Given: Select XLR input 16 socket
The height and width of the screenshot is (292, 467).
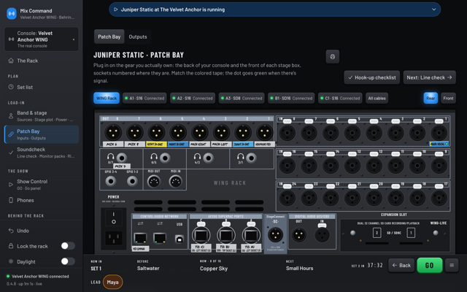Looking at the screenshot, I should (287, 166).
